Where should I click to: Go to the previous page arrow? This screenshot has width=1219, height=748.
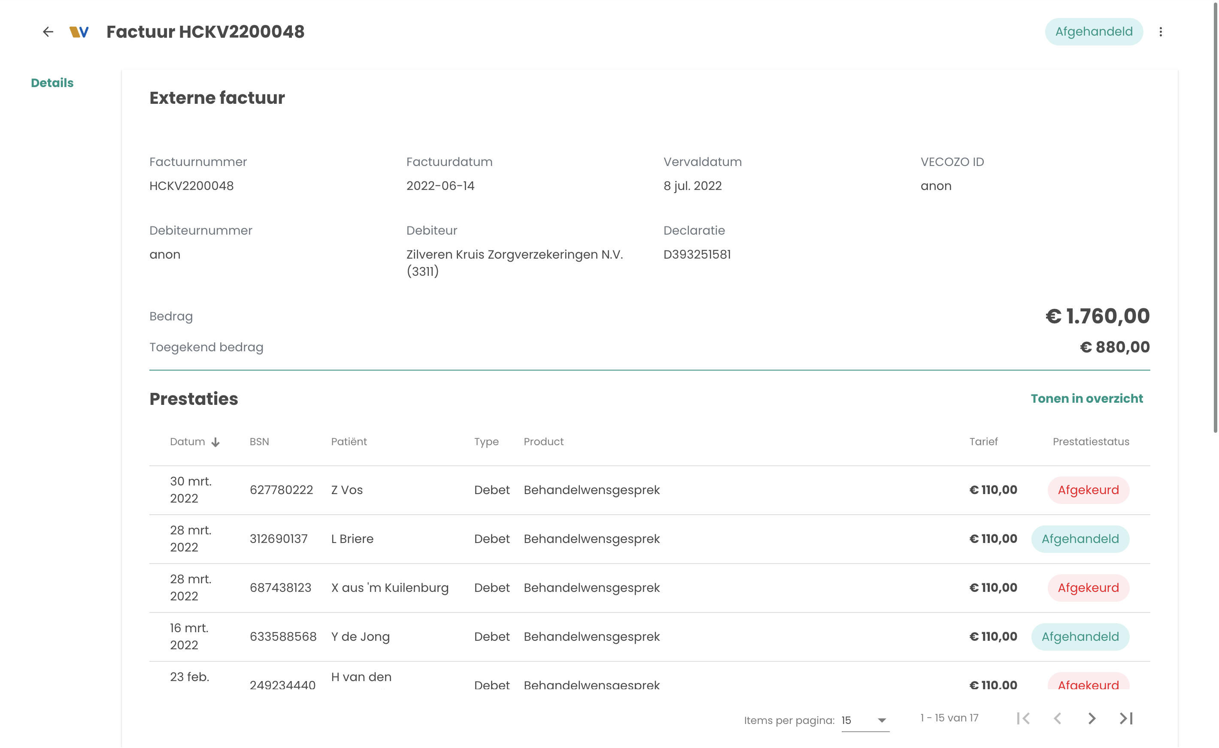(x=1057, y=718)
